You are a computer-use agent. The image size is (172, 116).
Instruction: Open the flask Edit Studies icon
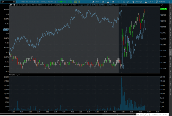[108, 2]
